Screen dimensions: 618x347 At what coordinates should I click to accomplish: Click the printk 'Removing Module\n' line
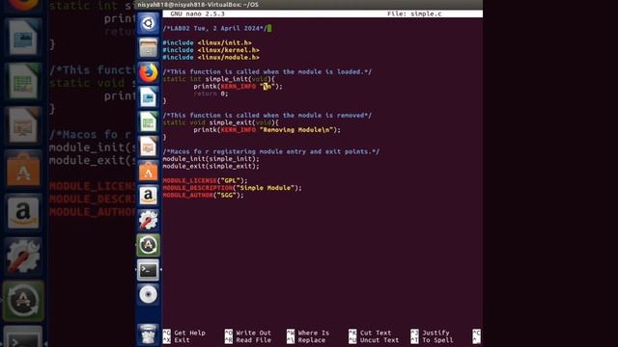tap(267, 130)
